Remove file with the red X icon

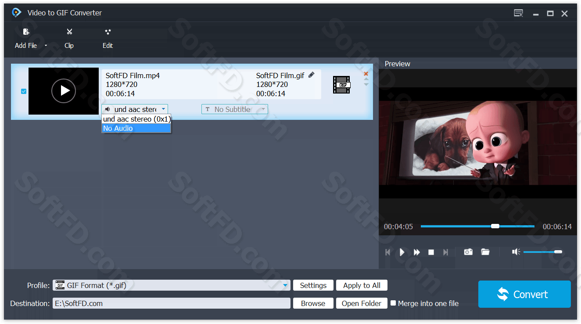(366, 73)
